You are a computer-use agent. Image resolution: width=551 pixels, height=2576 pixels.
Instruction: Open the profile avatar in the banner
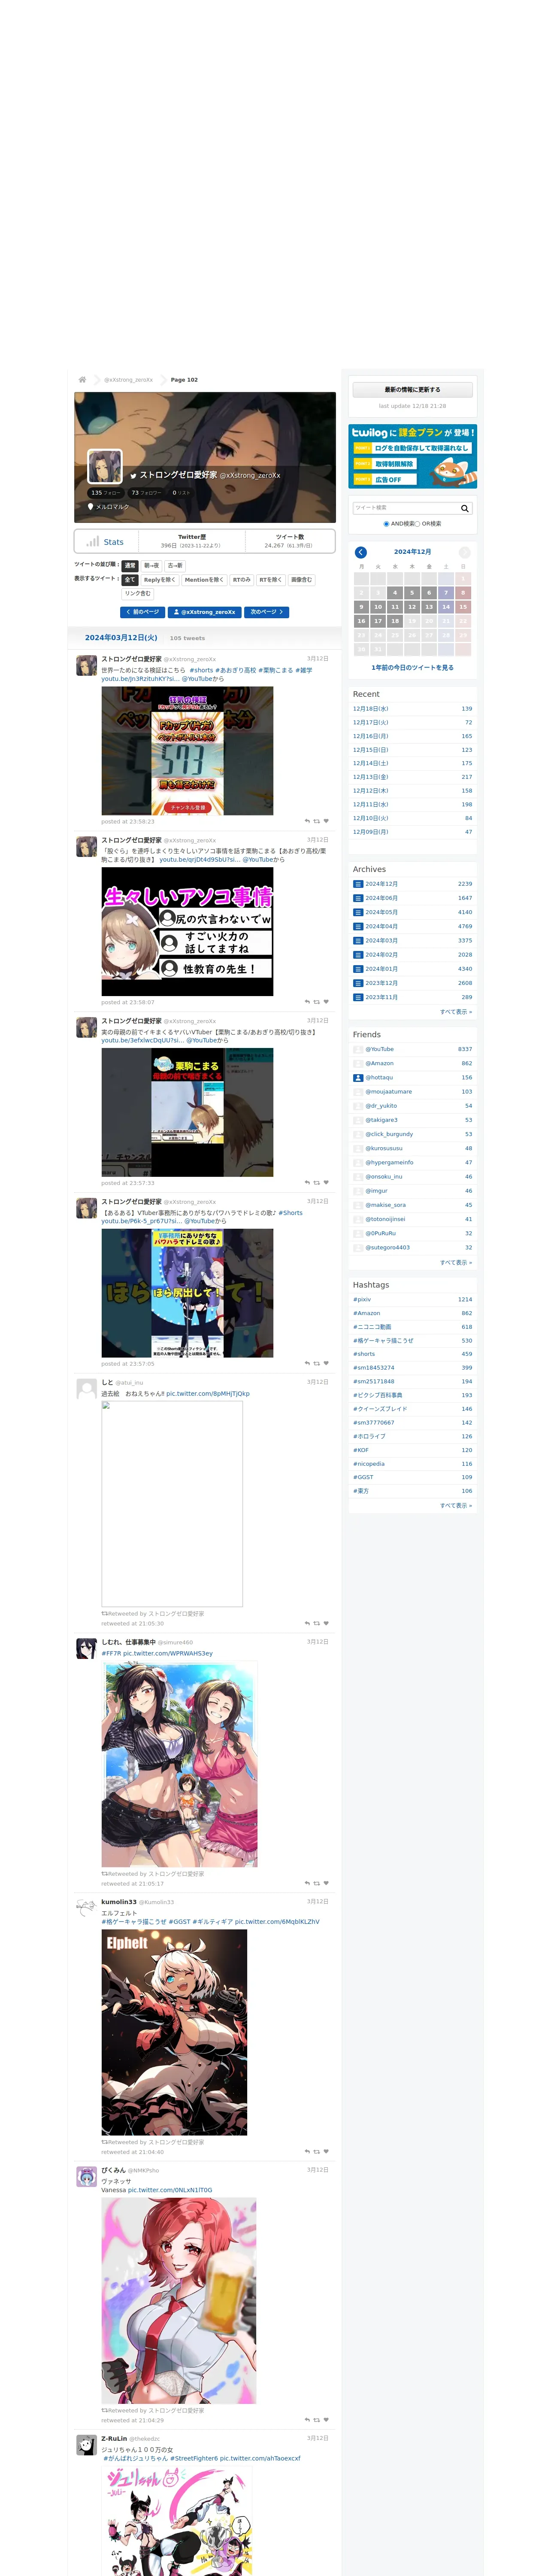(x=105, y=467)
